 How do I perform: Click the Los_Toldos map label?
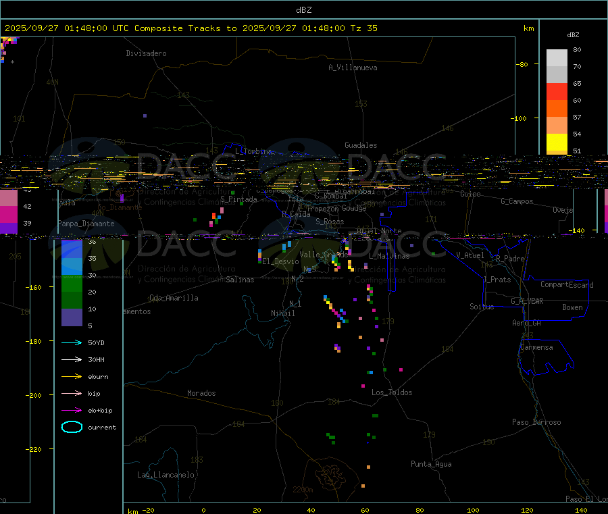pyautogui.click(x=392, y=393)
